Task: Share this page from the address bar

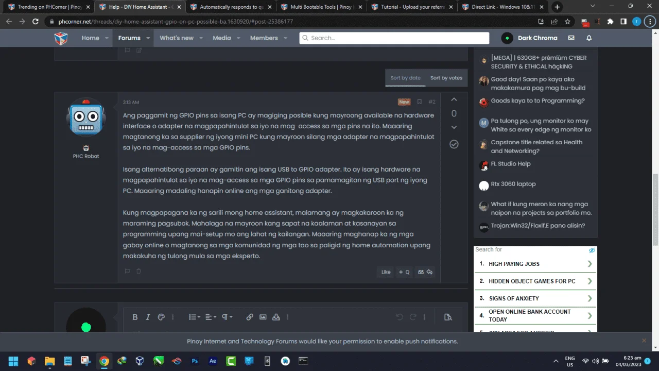Action: pos(554,22)
